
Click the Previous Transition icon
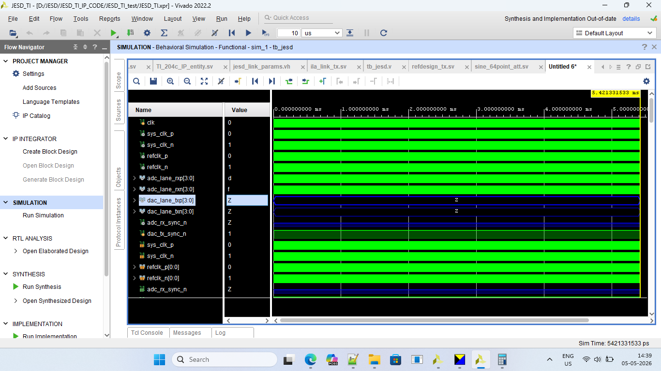coord(289,81)
